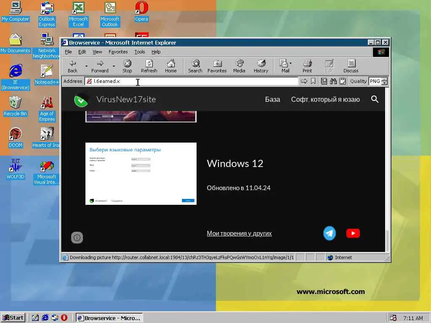Open the Back history dropdown arrow
Viewport: 431px width, 323px height.
click(x=86, y=66)
